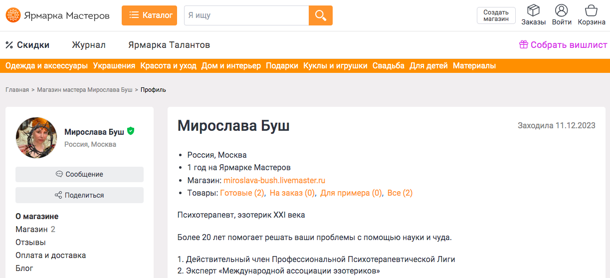Screen dimensions: 610x278
Task: Click Создать магазин button
Action: coord(496,15)
